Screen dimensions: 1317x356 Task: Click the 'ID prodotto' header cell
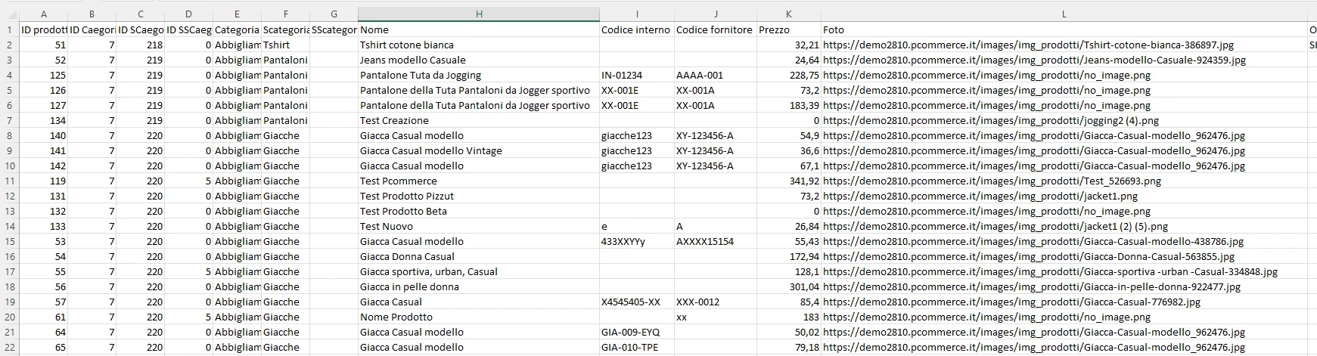44,29
